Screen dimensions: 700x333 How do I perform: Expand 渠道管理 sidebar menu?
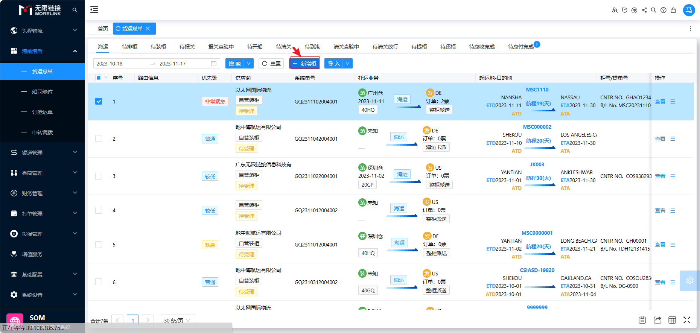click(x=42, y=152)
